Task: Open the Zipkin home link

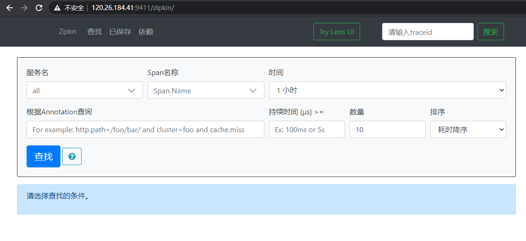Action: [67, 32]
